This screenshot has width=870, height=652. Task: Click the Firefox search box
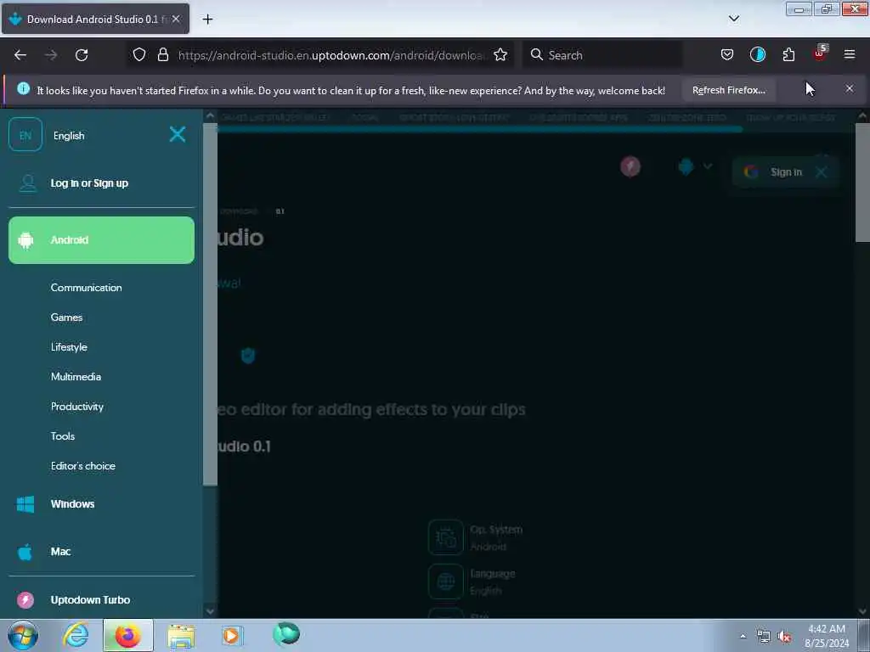602,55
